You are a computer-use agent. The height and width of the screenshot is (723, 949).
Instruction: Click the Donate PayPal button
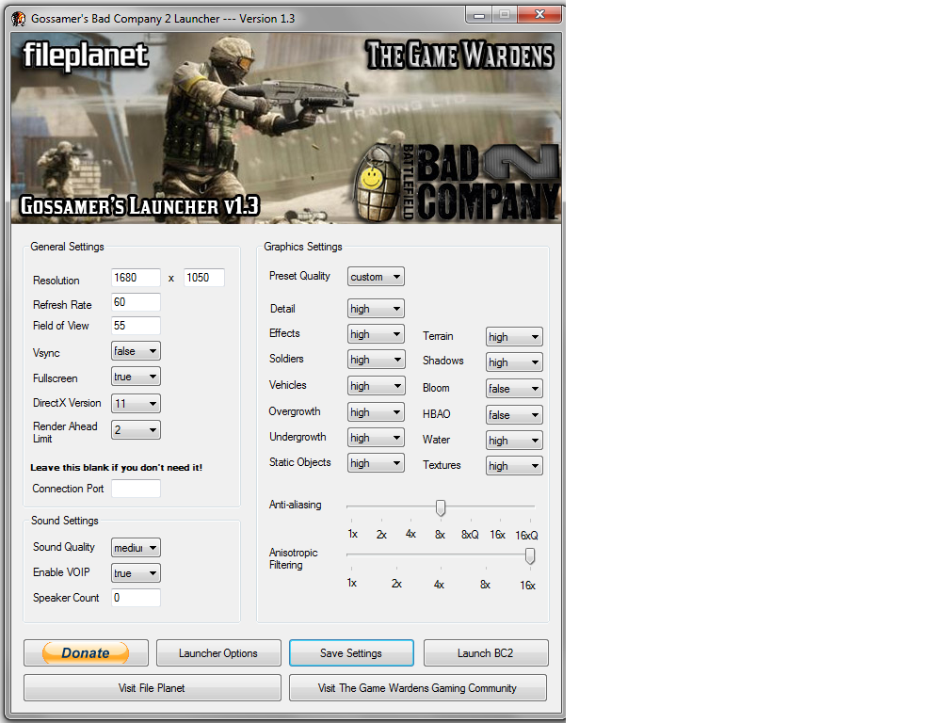86,652
